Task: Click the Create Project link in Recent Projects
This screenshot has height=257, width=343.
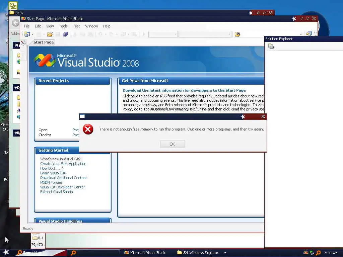Action: (76, 135)
